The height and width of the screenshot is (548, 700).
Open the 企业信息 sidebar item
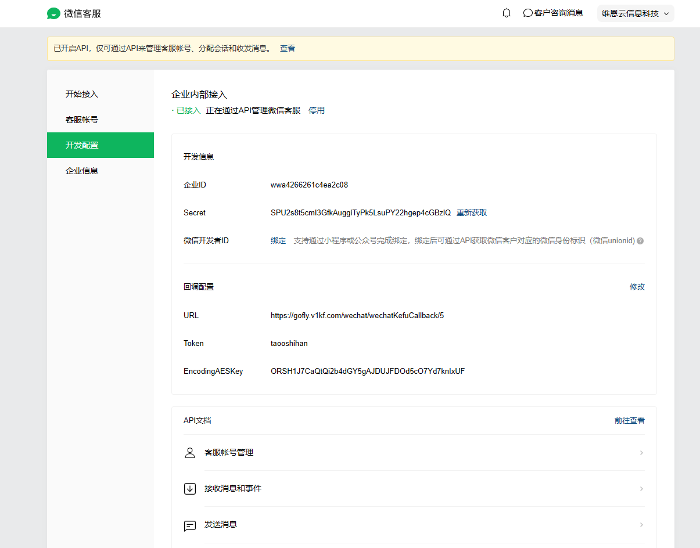point(100,171)
